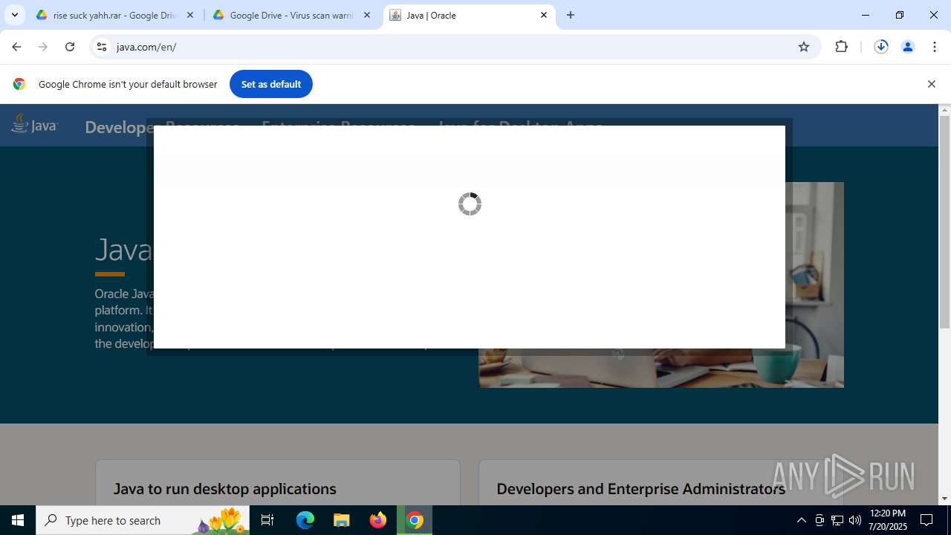Launch Firefox from taskbar
The height and width of the screenshot is (535, 951).
(378, 520)
